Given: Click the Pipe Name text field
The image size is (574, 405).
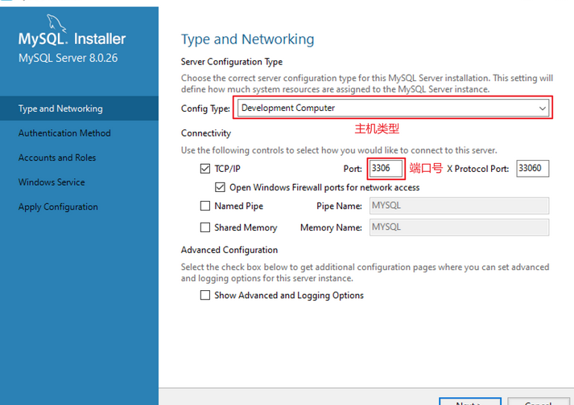Looking at the screenshot, I should [459, 206].
